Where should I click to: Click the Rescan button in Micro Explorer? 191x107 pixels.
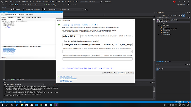(22, 15)
